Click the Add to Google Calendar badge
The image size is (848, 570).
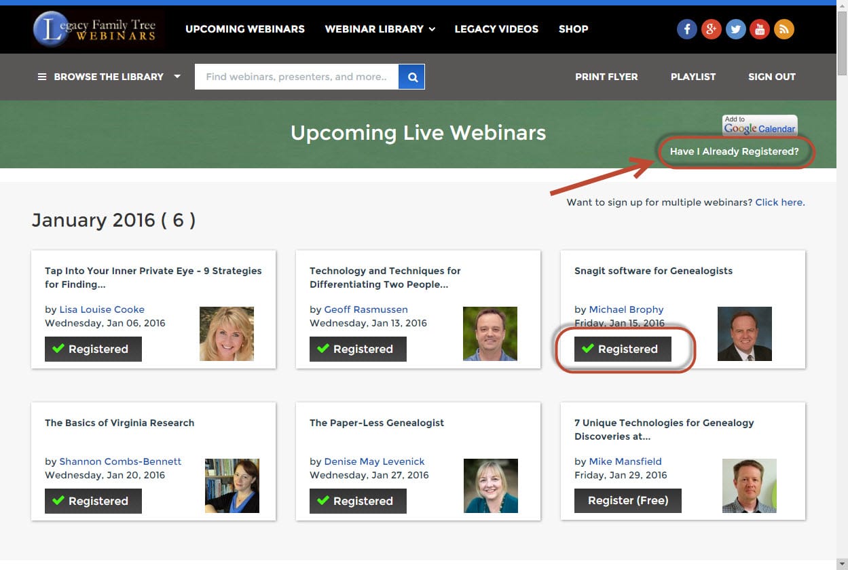click(x=760, y=126)
